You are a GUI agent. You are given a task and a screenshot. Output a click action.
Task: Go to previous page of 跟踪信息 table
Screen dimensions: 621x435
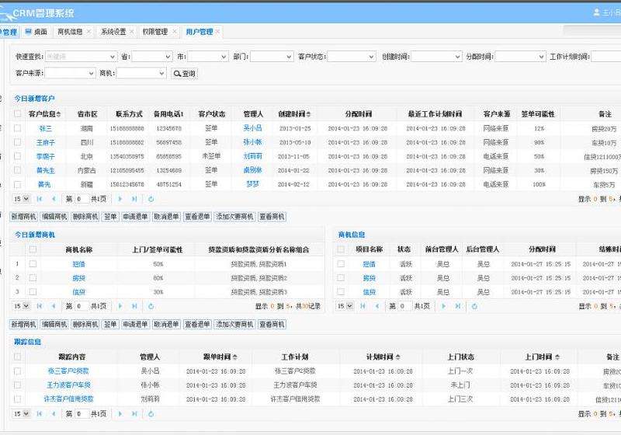click(x=54, y=413)
